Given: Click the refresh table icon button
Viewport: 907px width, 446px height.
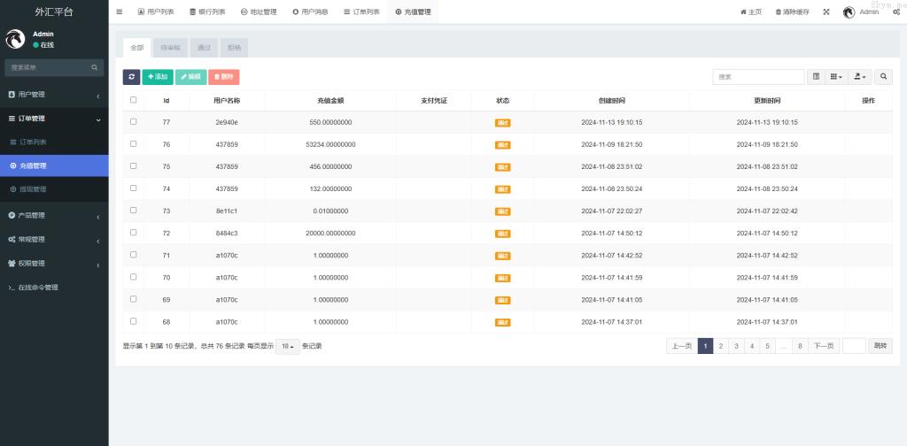Looking at the screenshot, I should point(131,77).
